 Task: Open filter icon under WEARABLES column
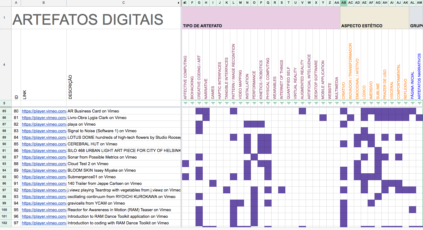(x=275, y=103)
